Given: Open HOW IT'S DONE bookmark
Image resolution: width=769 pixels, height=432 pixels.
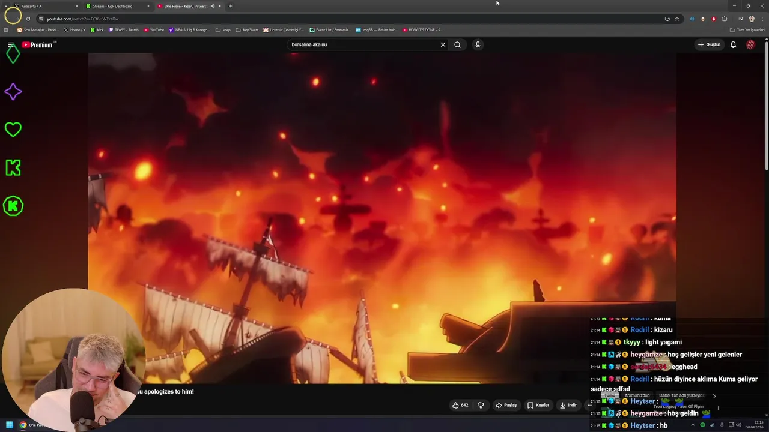Looking at the screenshot, I should 422,29.
